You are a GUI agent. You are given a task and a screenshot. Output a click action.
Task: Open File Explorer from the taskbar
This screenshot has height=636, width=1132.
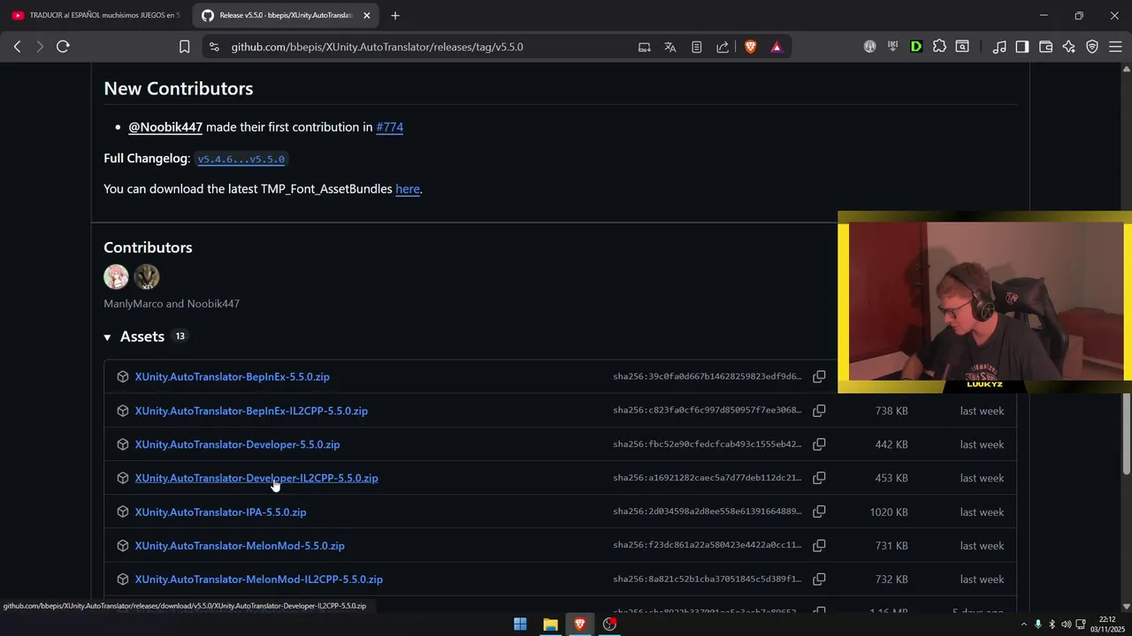(x=550, y=625)
